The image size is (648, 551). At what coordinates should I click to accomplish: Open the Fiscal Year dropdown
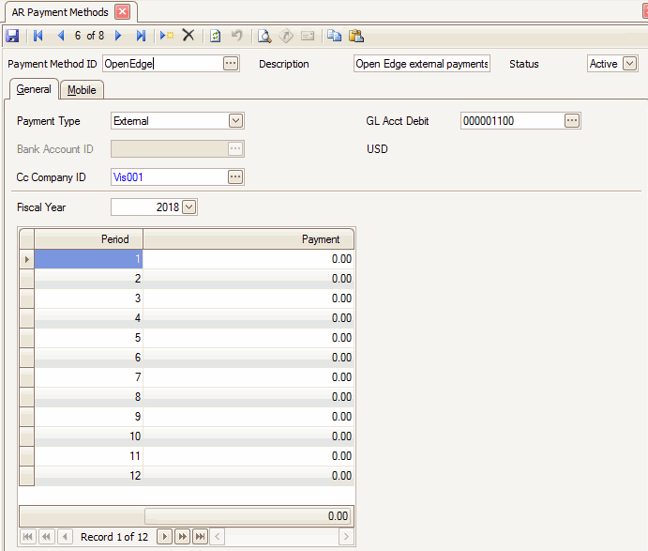(189, 207)
